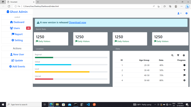Select the Add Events action
The width and height of the screenshot is (191, 107).
(x=17, y=67)
